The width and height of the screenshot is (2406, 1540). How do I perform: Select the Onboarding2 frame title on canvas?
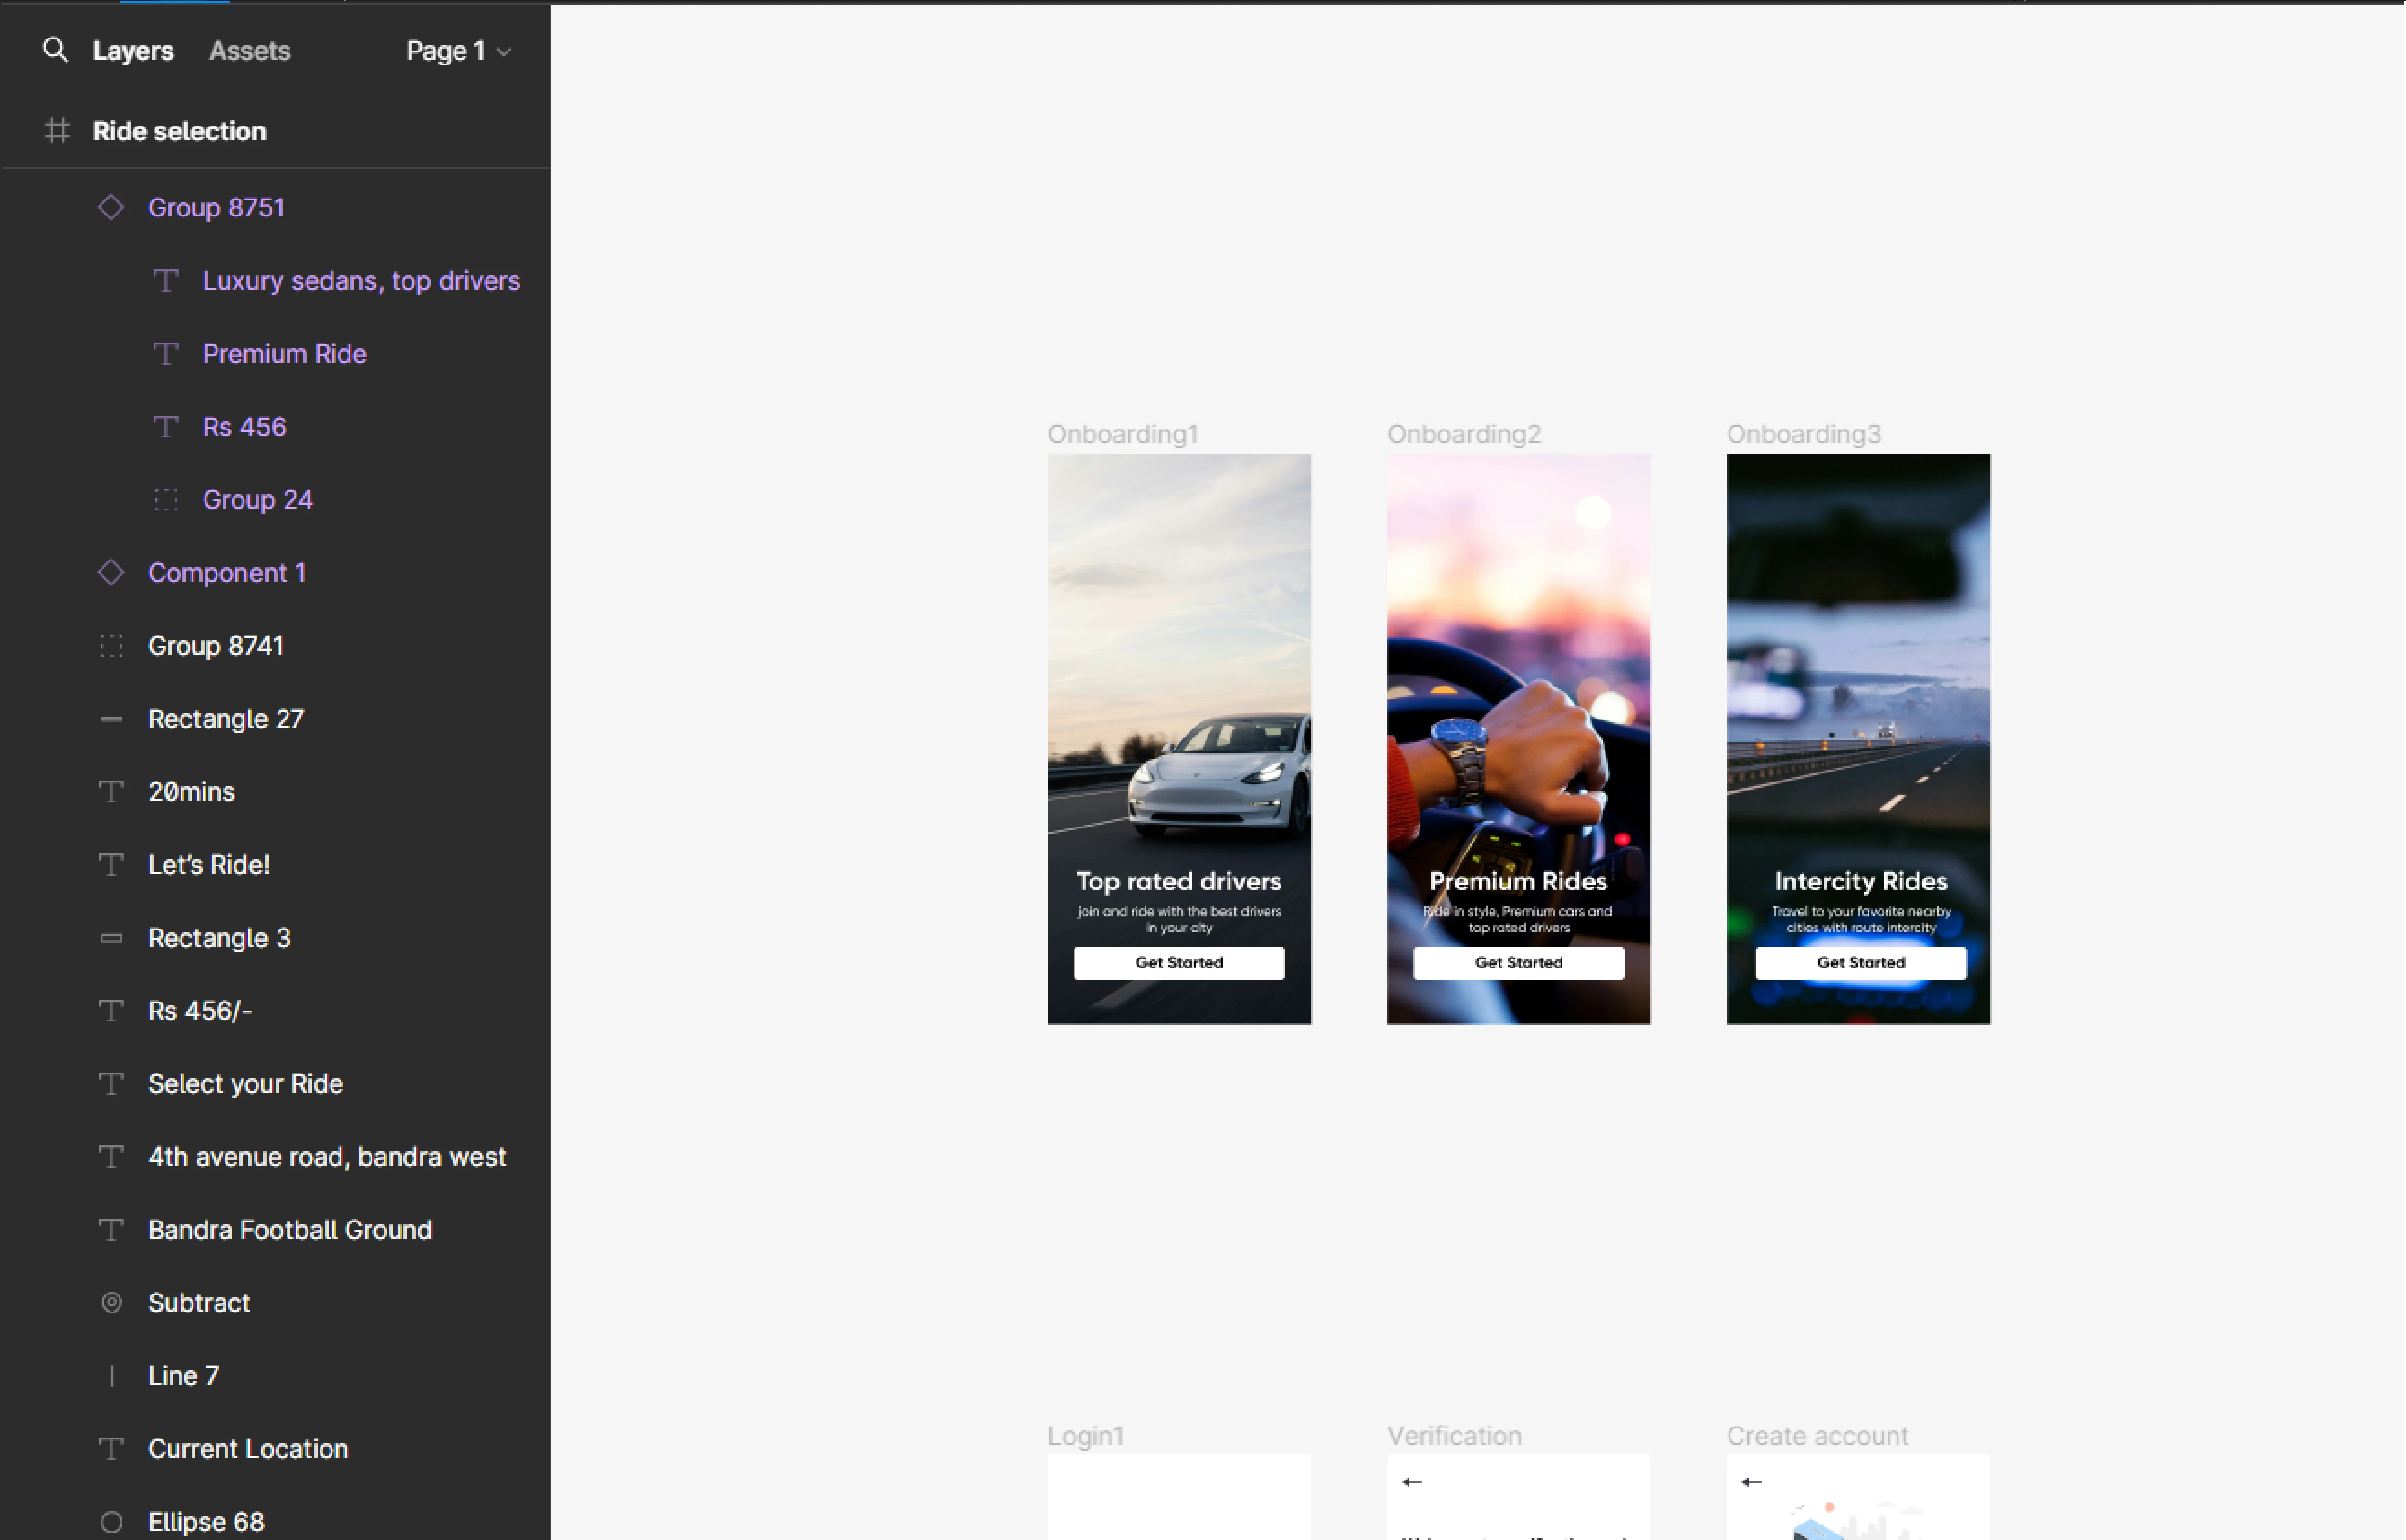coord(1463,434)
